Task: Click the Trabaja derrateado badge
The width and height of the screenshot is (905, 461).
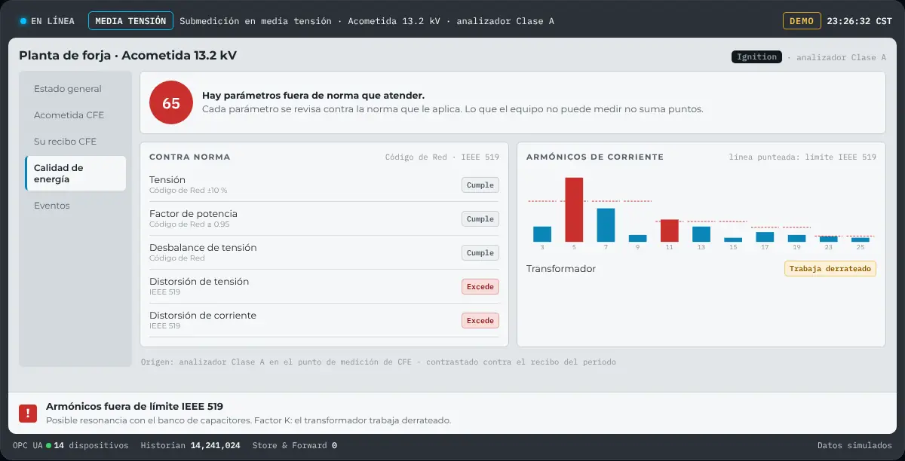Action: (830, 269)
